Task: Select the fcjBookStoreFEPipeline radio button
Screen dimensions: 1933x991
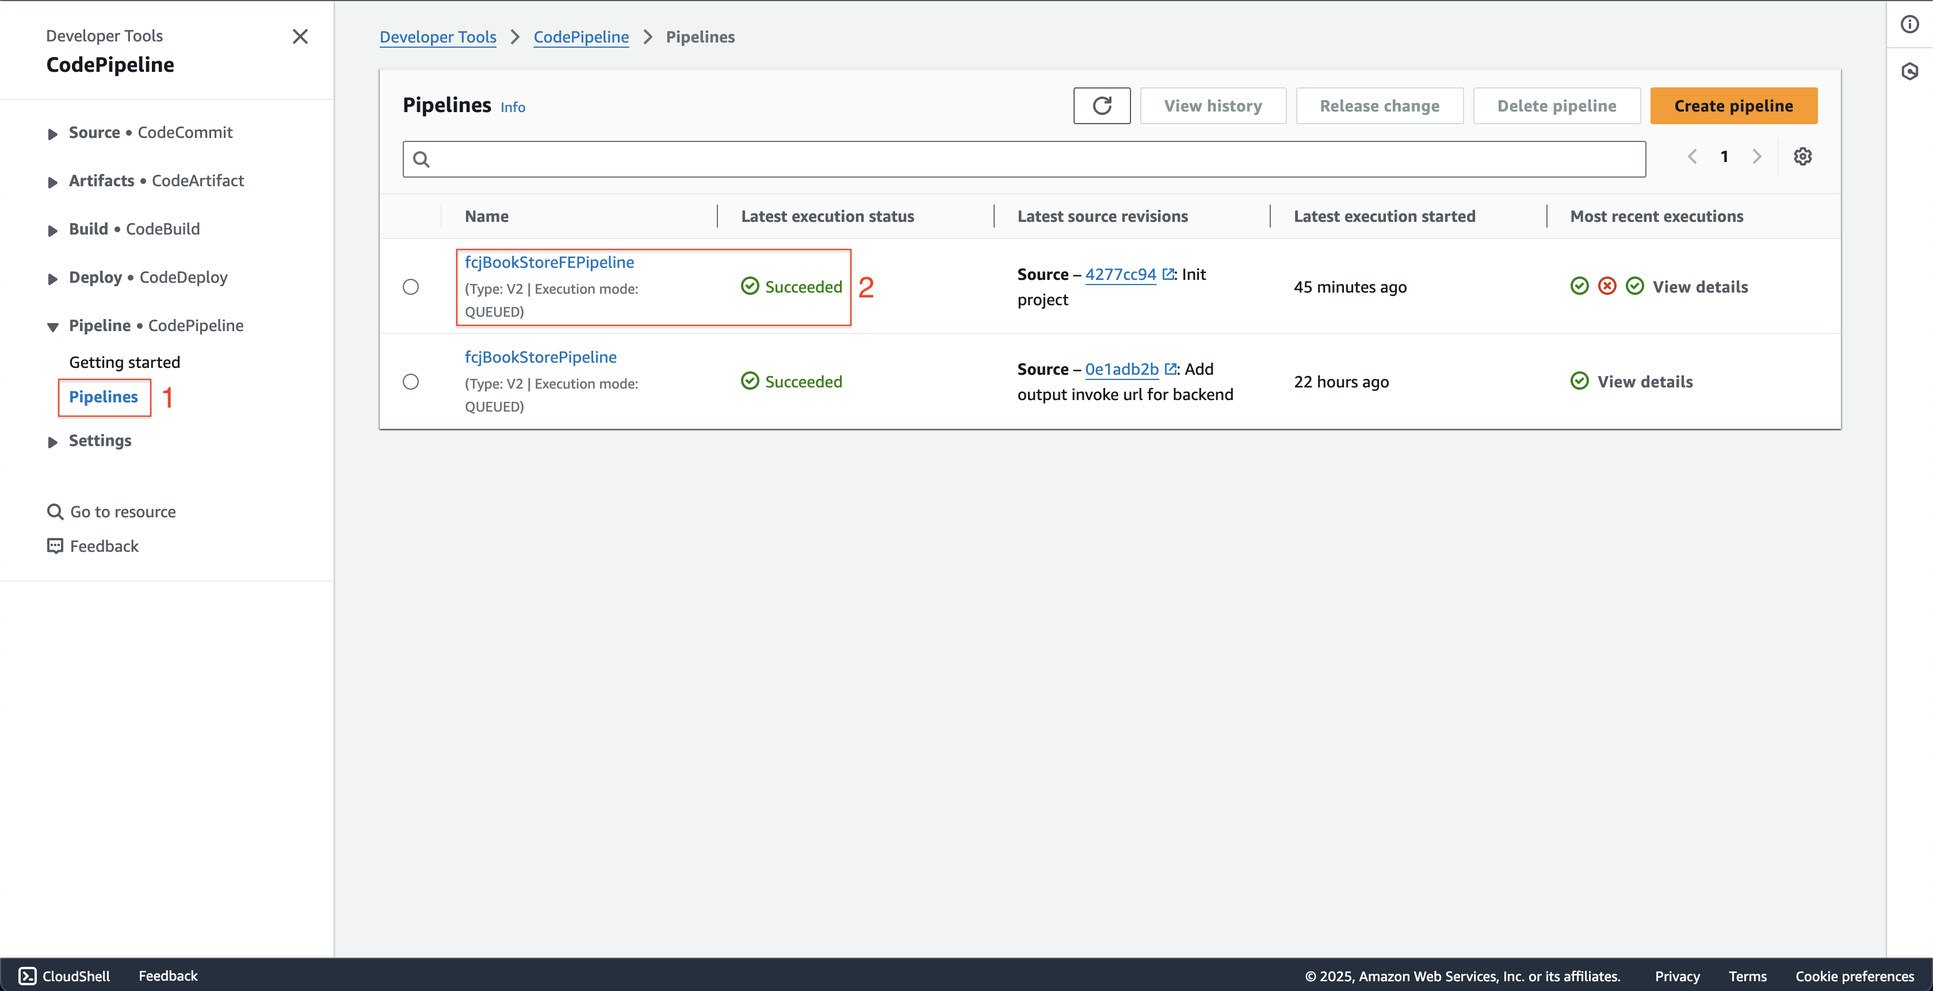Action: tap(410, 287)
